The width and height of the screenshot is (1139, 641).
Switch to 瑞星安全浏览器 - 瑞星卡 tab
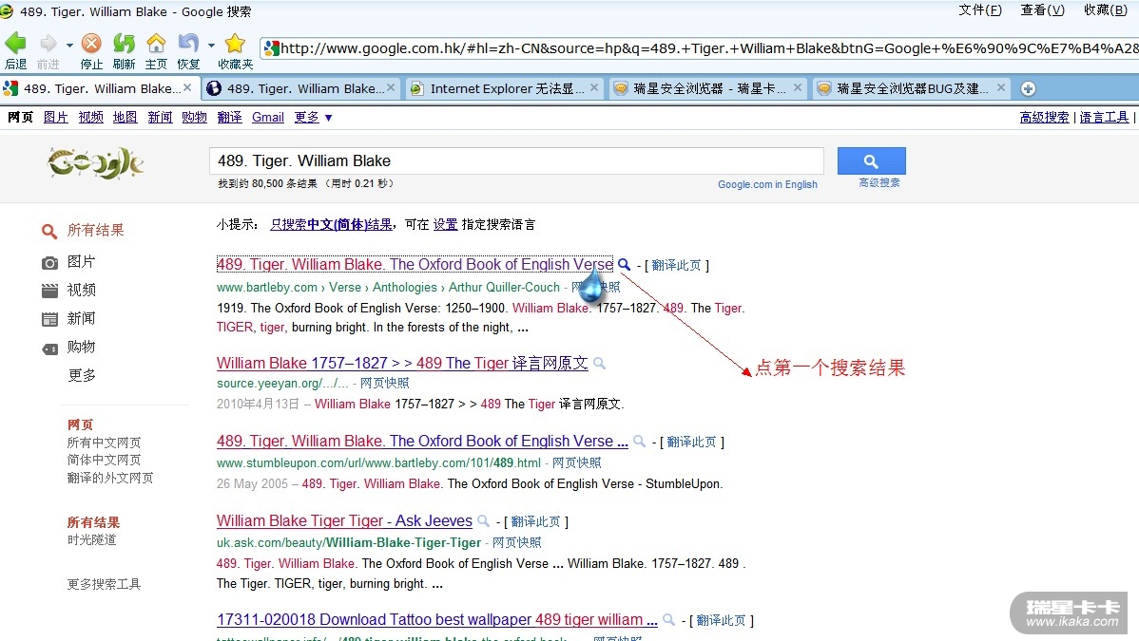click(707, 88)
